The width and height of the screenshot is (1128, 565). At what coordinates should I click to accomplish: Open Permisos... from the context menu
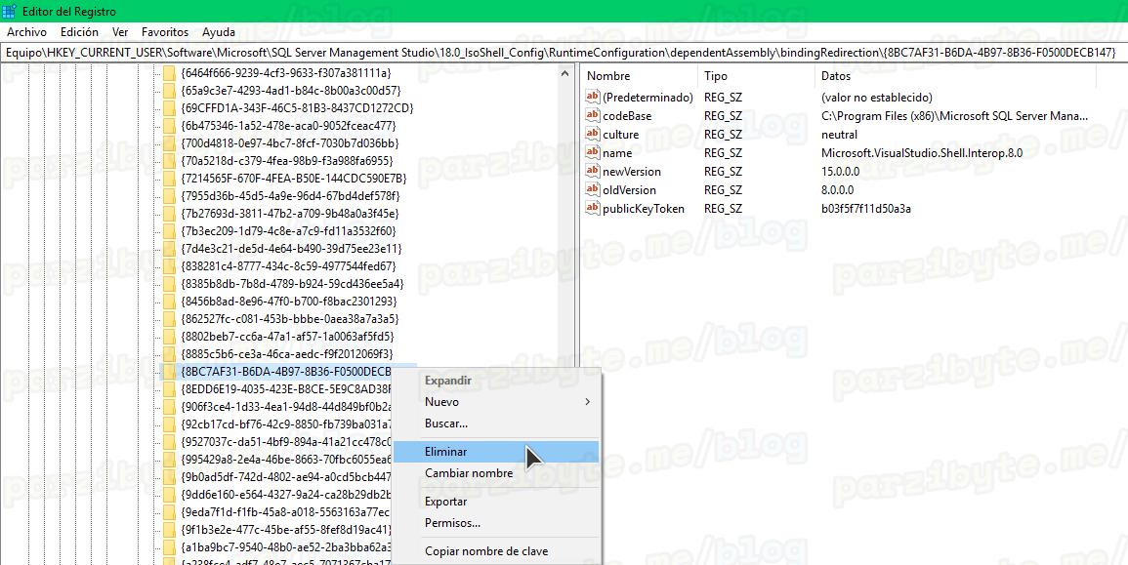point(497,523)
